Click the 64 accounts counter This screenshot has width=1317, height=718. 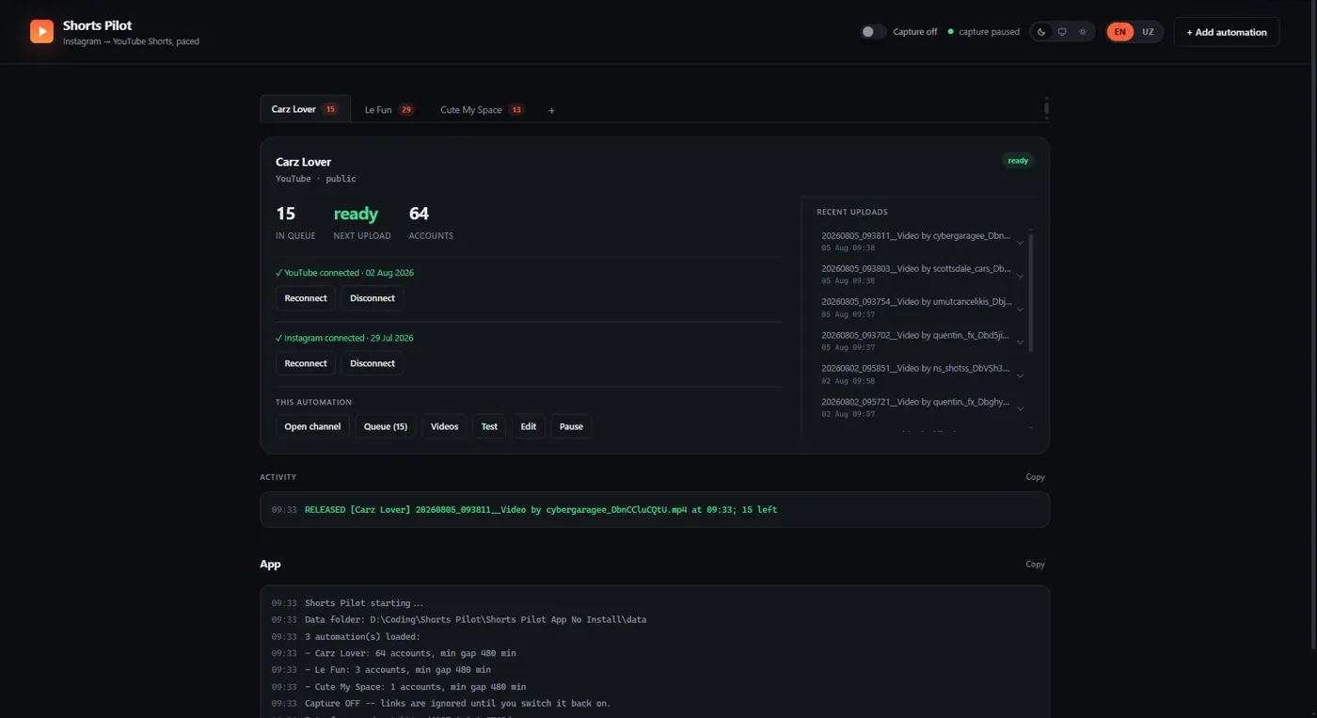coord(431,222)
